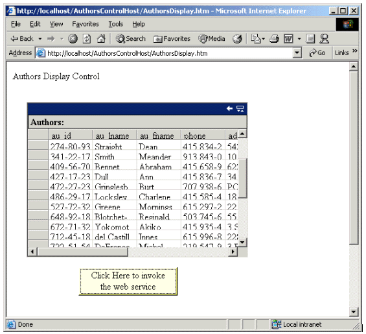Image resolution: width=366 pixels, height=334 pixels.
Task: Click the back arrow in Authors grid caption
Action: click(x=229, y=108)
